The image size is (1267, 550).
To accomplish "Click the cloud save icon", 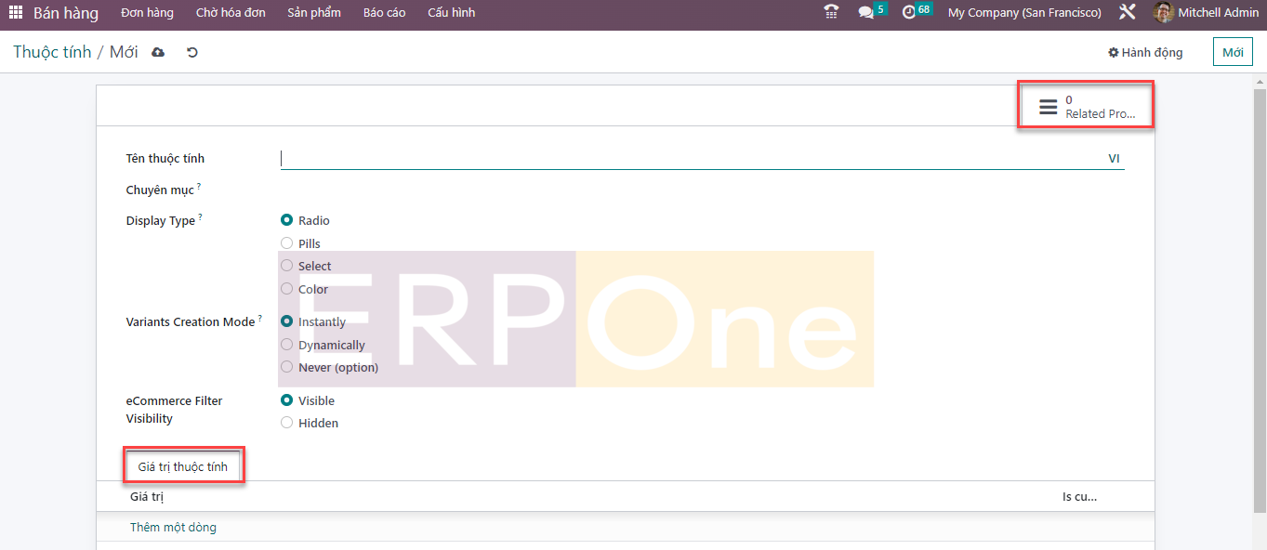I will [158, 52].
